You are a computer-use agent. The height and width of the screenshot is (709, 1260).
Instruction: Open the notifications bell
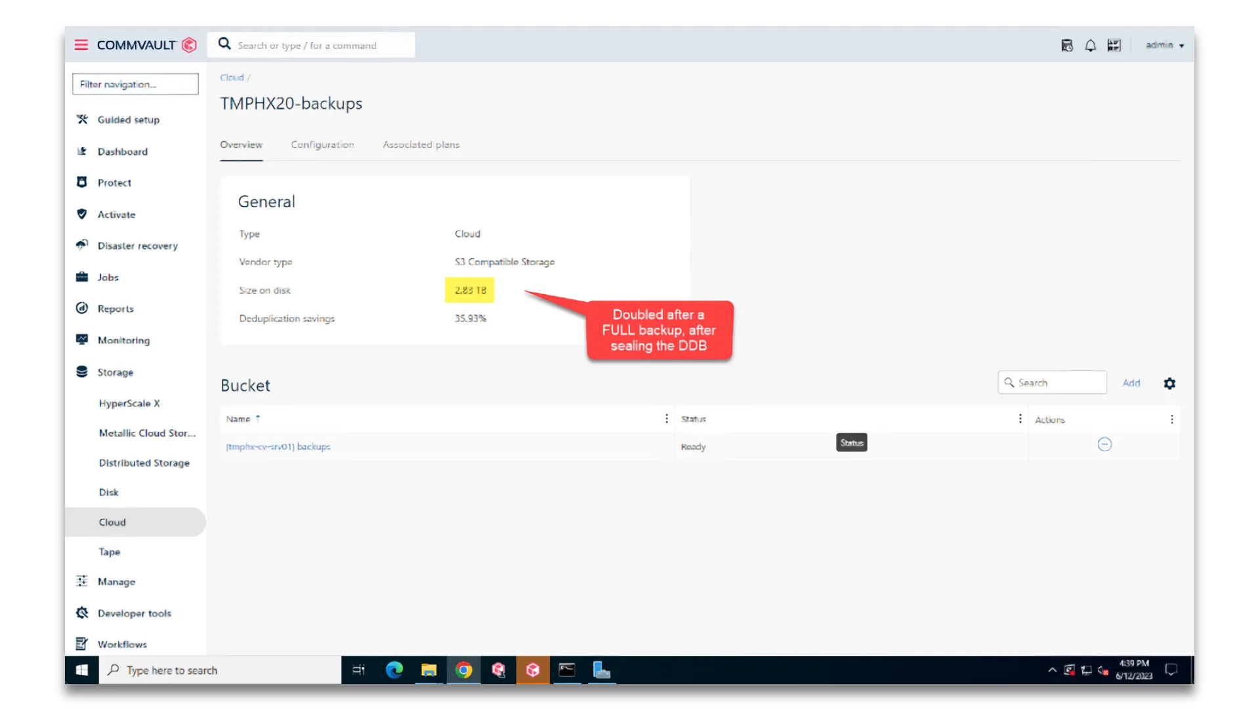(1090, 45)
